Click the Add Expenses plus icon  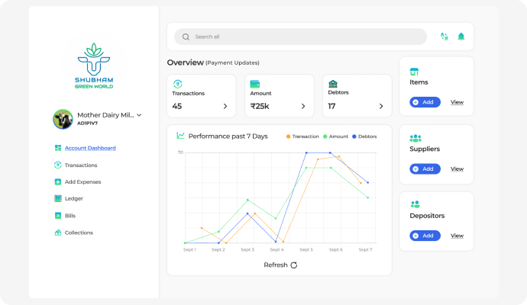(x=58, y=181)
